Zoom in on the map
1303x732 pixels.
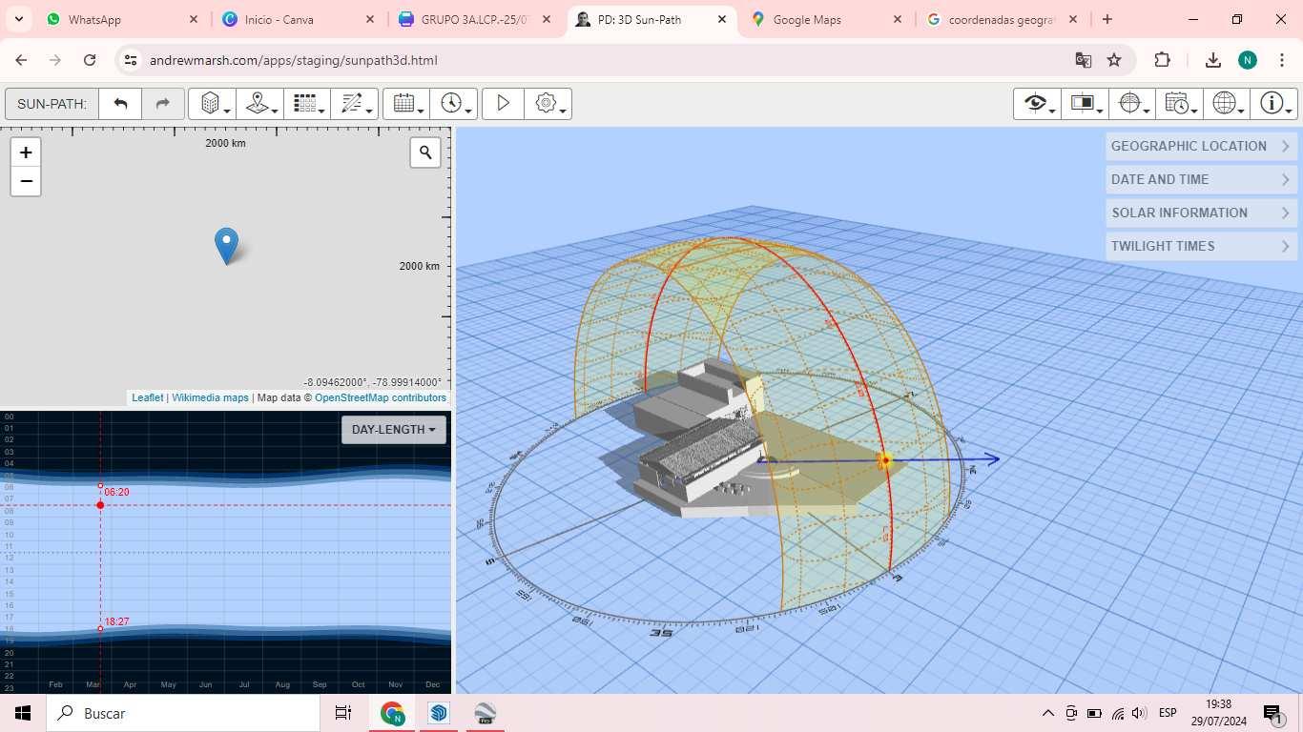(26, 152)
